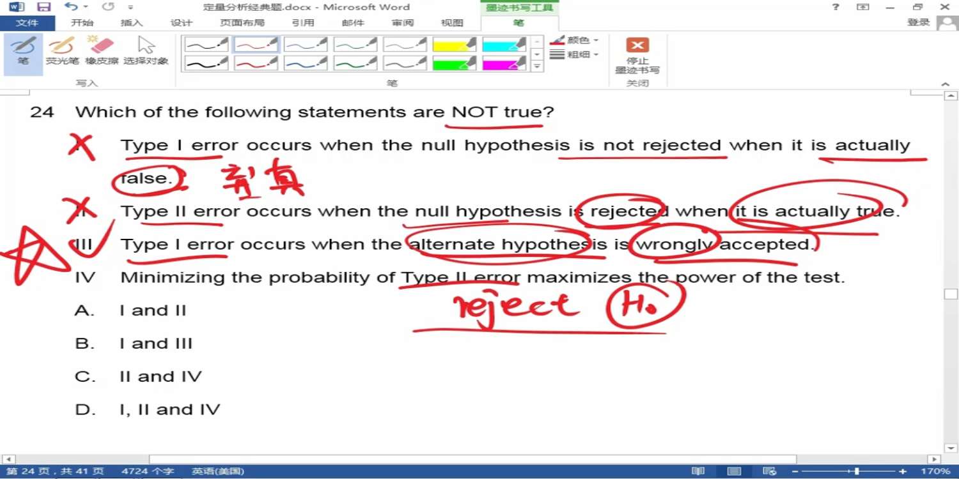This screenshot has width=959, height=479.
Task: Open the 插入 (Insert) tab
Action: point(132,23)
